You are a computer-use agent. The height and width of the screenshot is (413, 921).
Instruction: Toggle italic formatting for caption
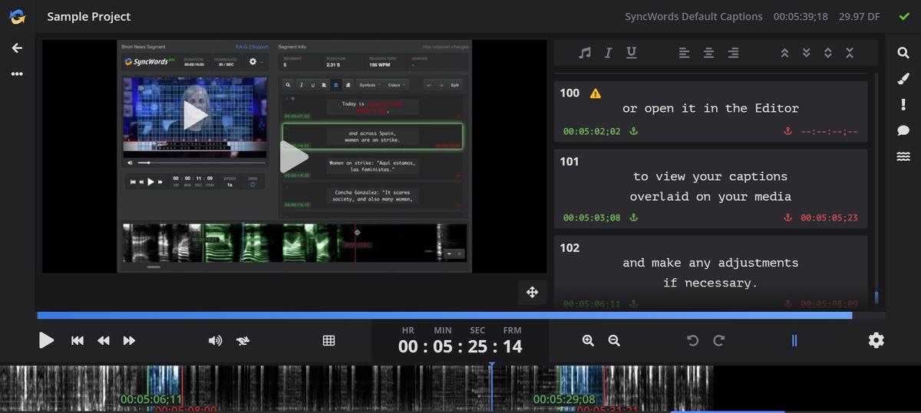coord(608,53)
